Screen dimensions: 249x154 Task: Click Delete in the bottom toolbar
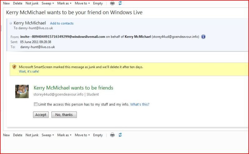[18, 135]
